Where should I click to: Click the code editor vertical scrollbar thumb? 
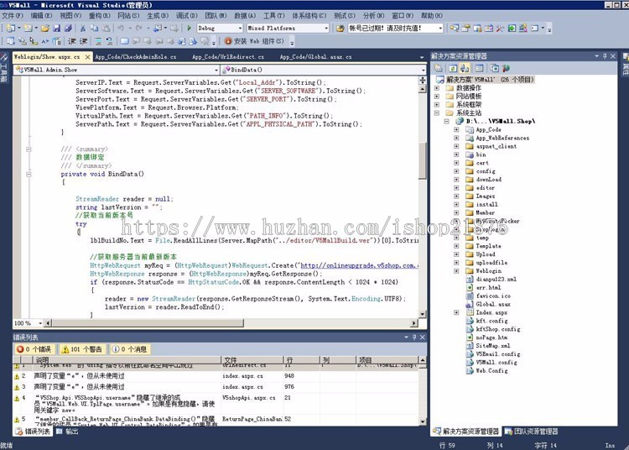pos(422,161)
